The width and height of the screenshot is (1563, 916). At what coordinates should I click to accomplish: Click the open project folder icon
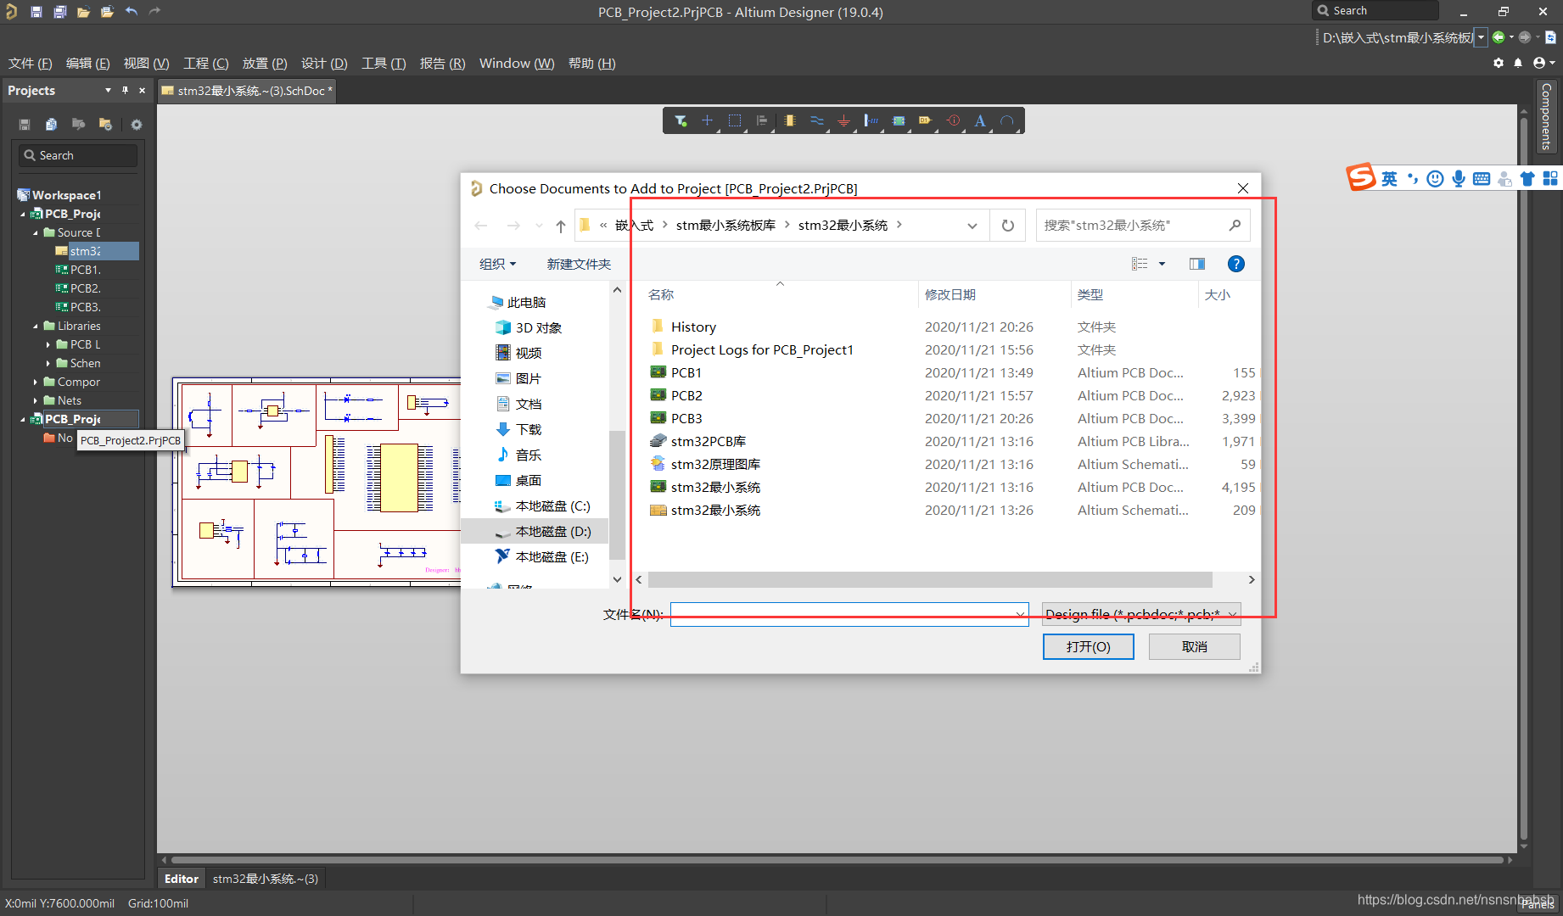(x=107, y=12)
